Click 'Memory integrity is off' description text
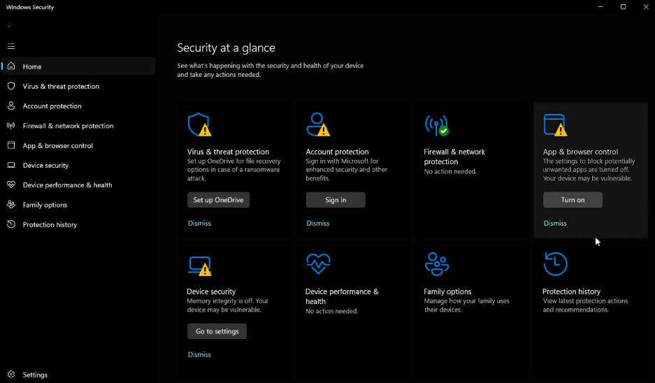This screenshot has height=383, width=655. click(228, 305)
